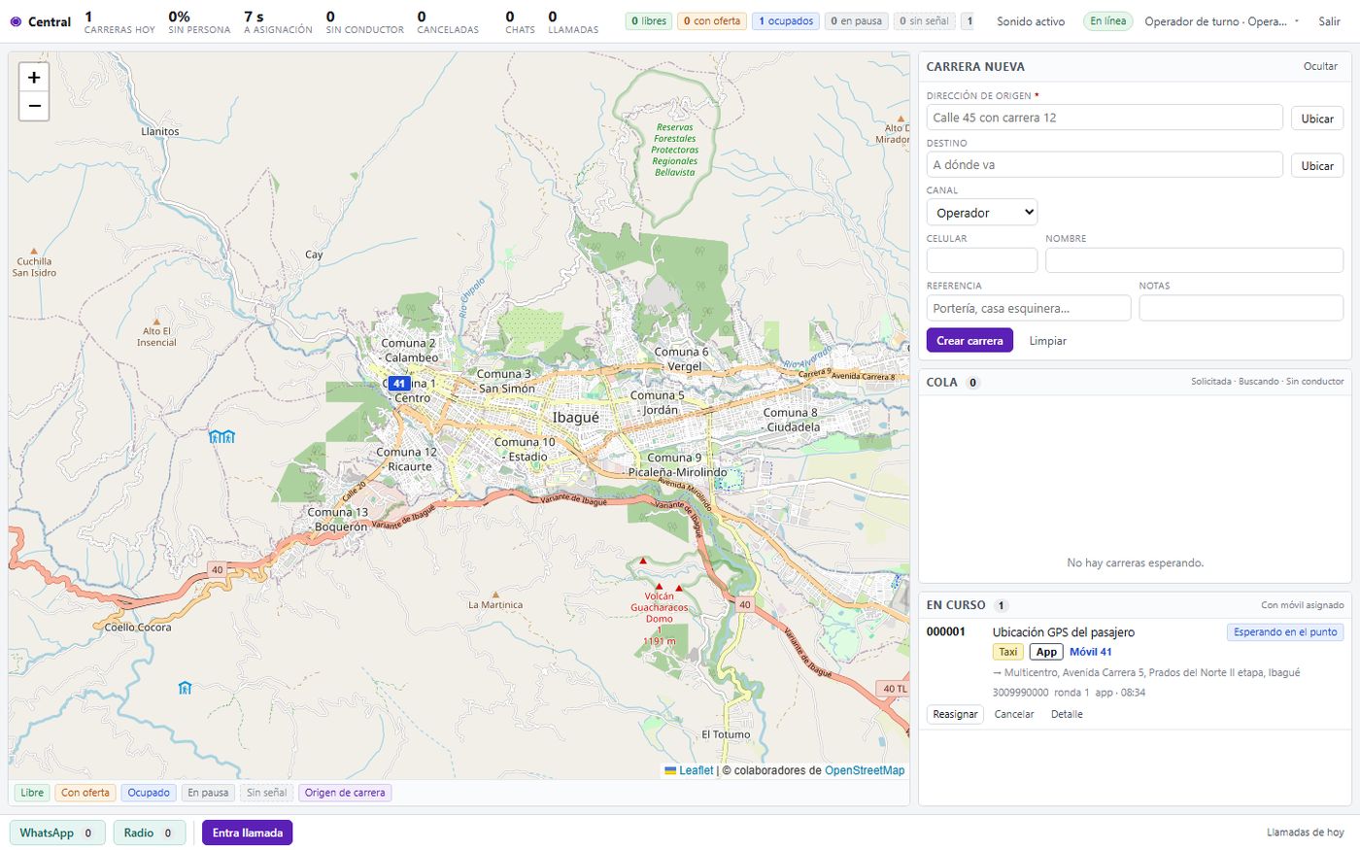Click Limpiar to clear the form
Viewport: 1360px width, 850px height.
(1048, 341)
